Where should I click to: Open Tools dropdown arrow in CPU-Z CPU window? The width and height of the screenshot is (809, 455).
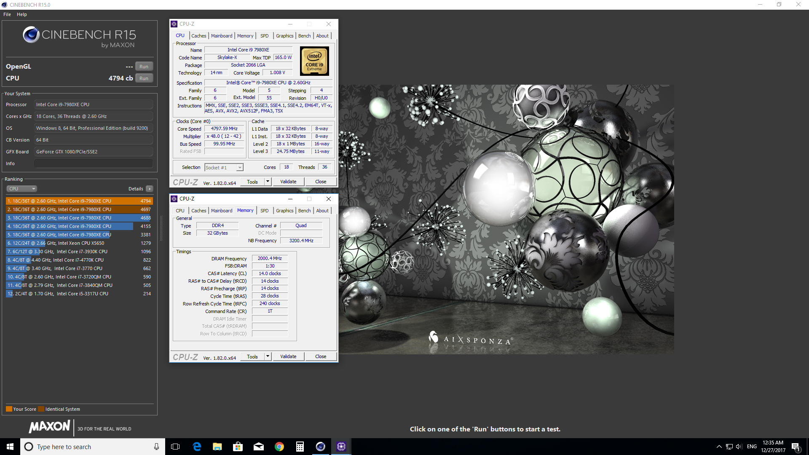[x=268, y=182]
